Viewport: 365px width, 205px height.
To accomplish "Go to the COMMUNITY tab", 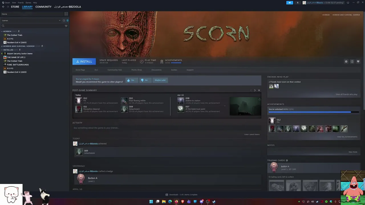I will [43, 7].
